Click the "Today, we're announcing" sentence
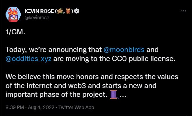Image resolution: width=192 pixels, height=116 pixels. pyautogui.click(x=54, y=50)
